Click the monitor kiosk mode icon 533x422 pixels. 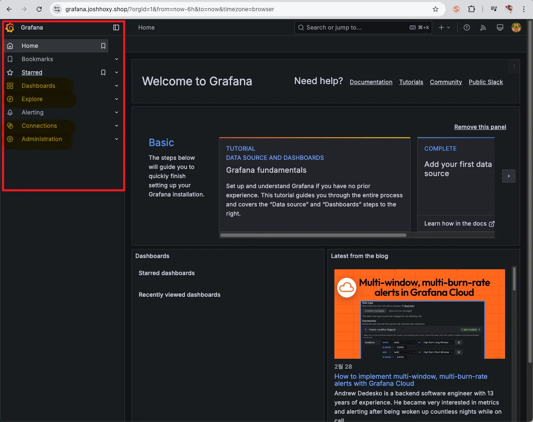pos(500,27)
